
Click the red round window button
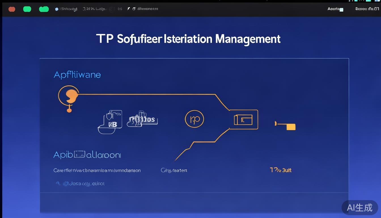click(x=12, y=9)
